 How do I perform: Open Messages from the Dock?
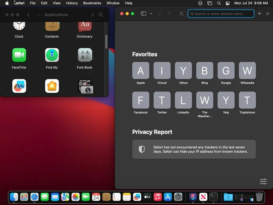[45, 197]
